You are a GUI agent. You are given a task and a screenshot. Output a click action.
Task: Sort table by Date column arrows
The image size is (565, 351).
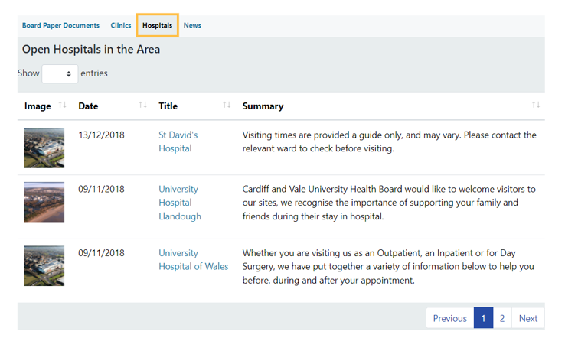[x=142, y=105]
